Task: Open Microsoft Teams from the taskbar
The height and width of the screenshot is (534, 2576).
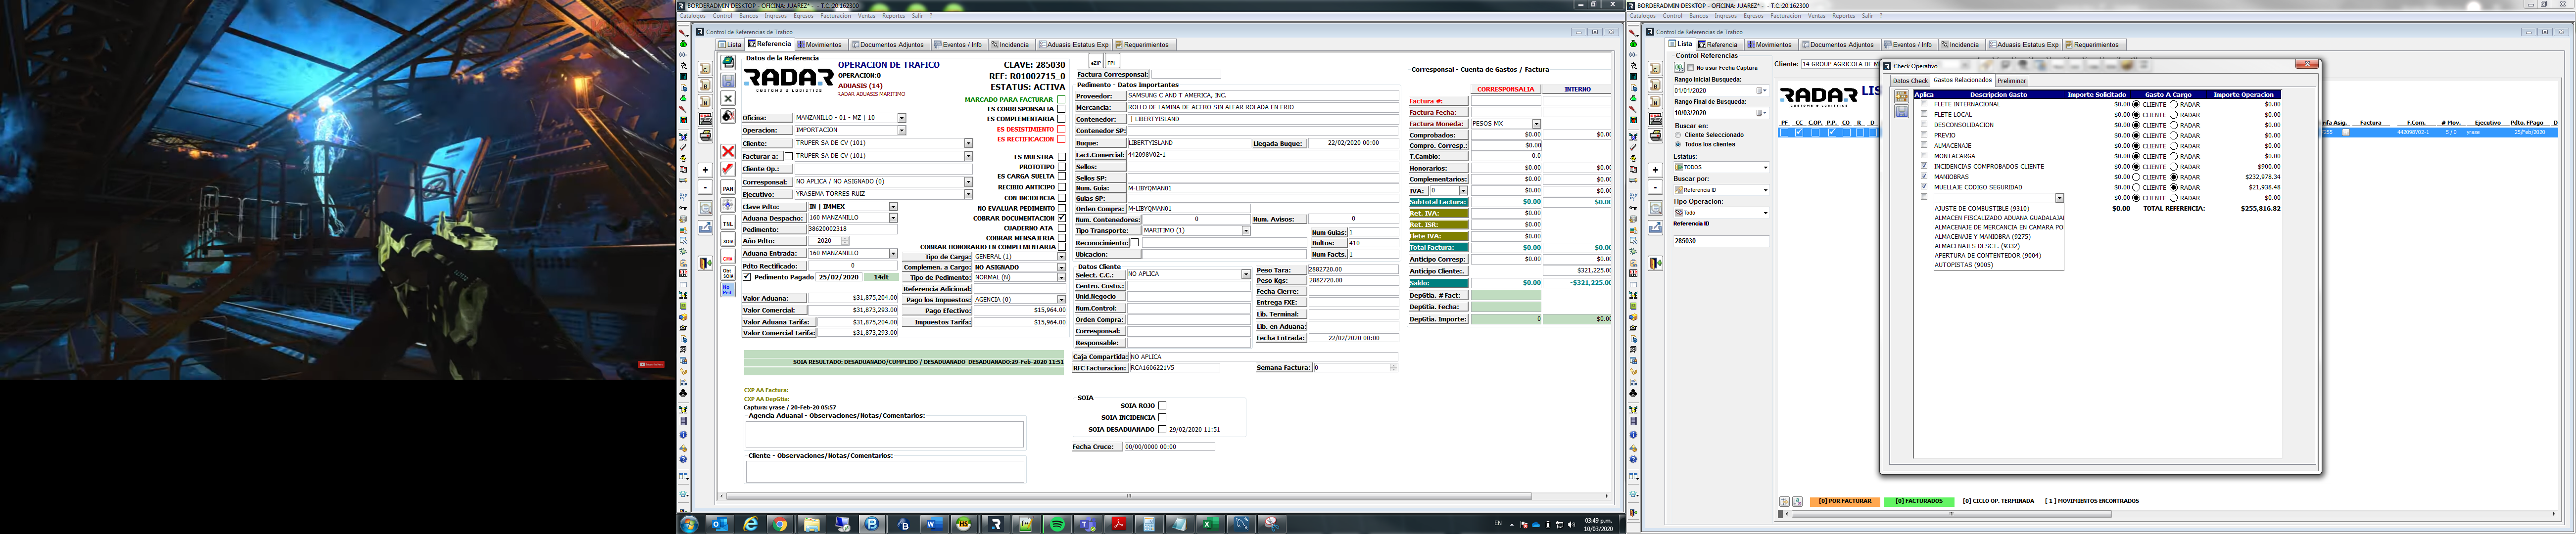Action: click(1087, 524)
